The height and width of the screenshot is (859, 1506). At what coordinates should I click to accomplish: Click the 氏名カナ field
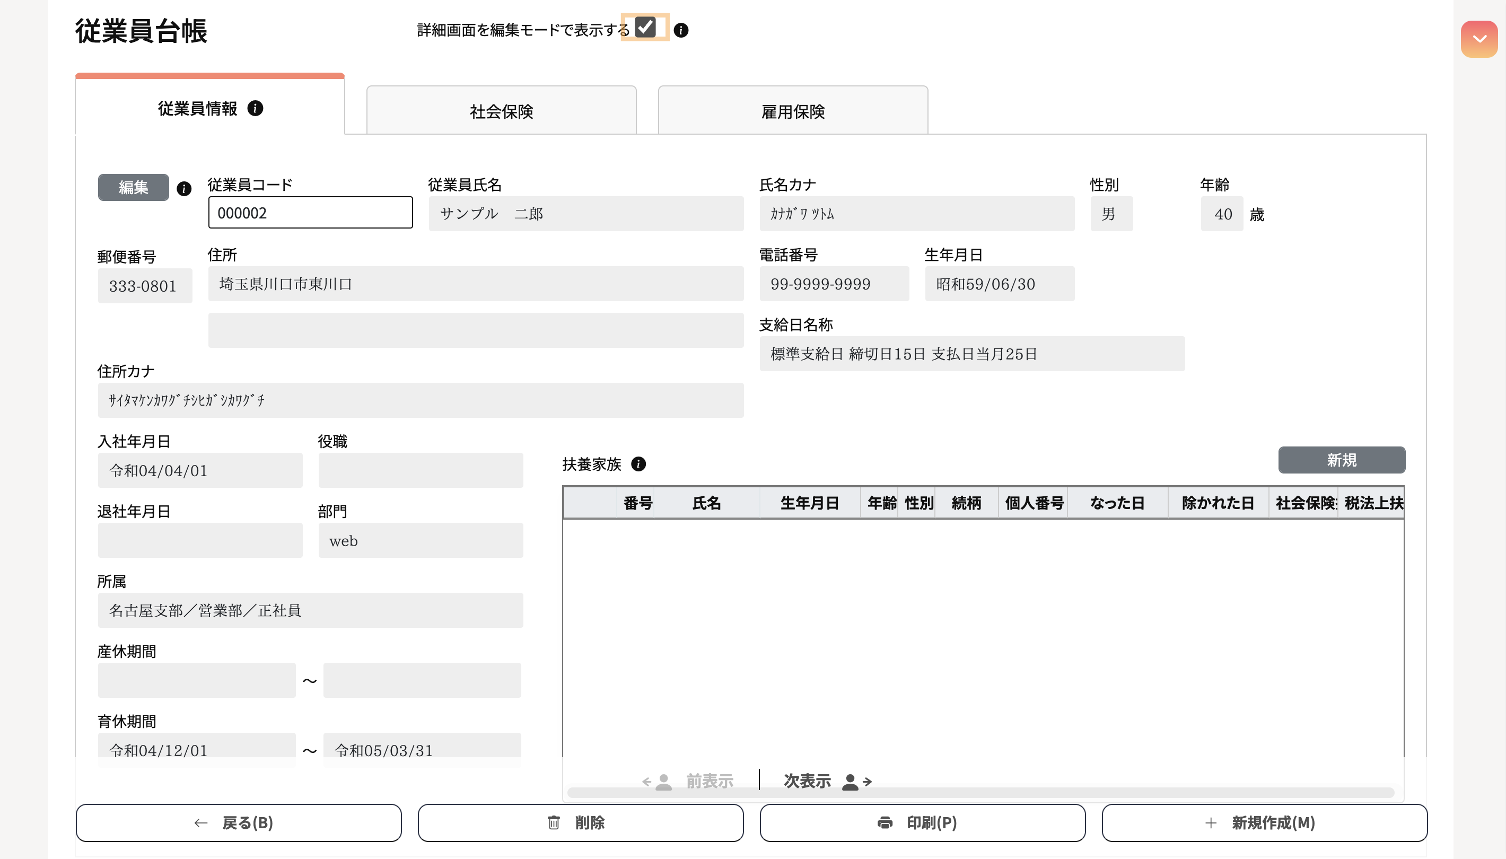click(917, 214)
